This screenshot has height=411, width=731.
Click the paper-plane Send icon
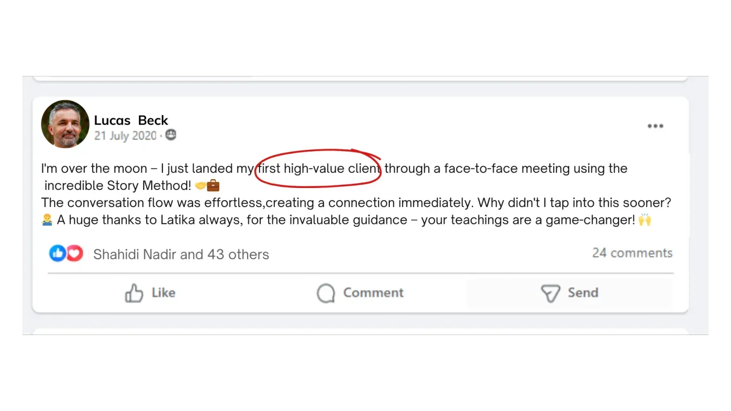550,293
